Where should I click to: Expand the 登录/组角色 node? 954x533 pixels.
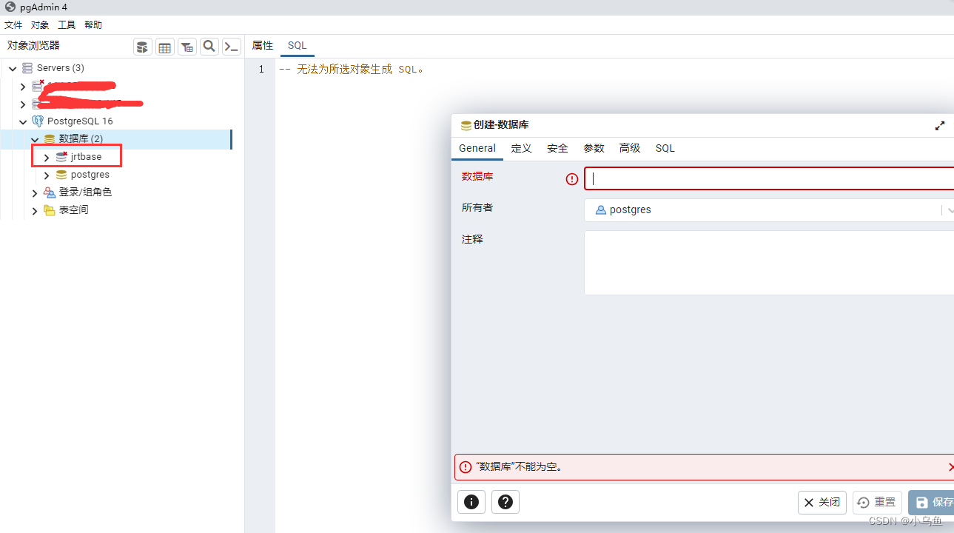(x=35, y=193)
